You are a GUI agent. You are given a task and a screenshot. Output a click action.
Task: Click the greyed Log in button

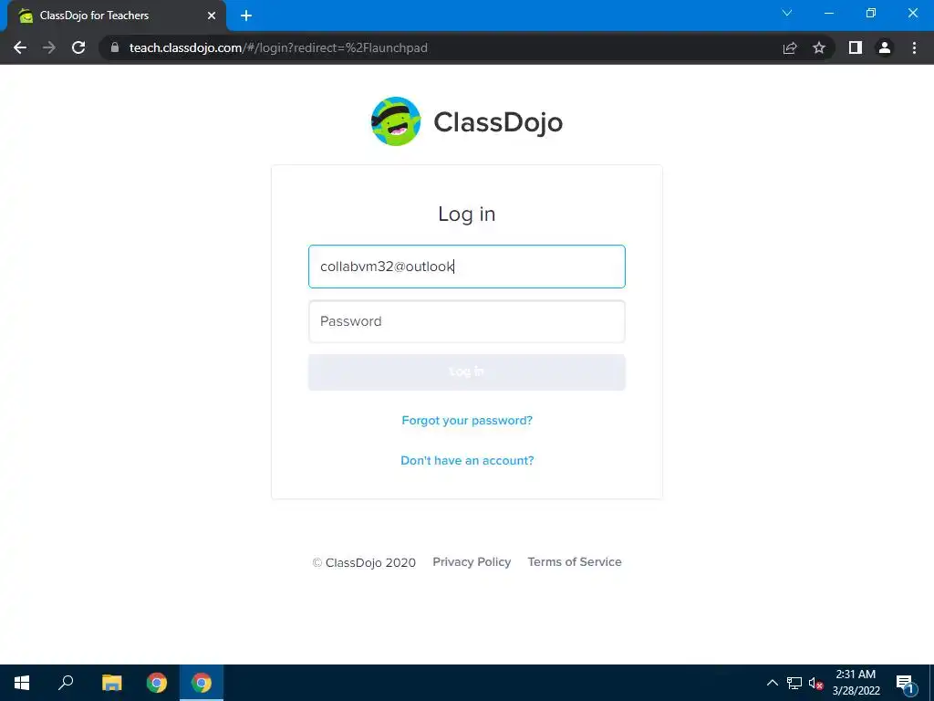466,372
